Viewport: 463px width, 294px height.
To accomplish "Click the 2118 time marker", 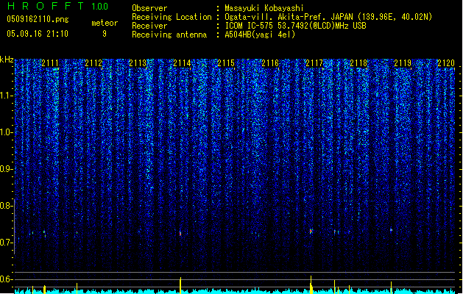I will tap(358, 63).
